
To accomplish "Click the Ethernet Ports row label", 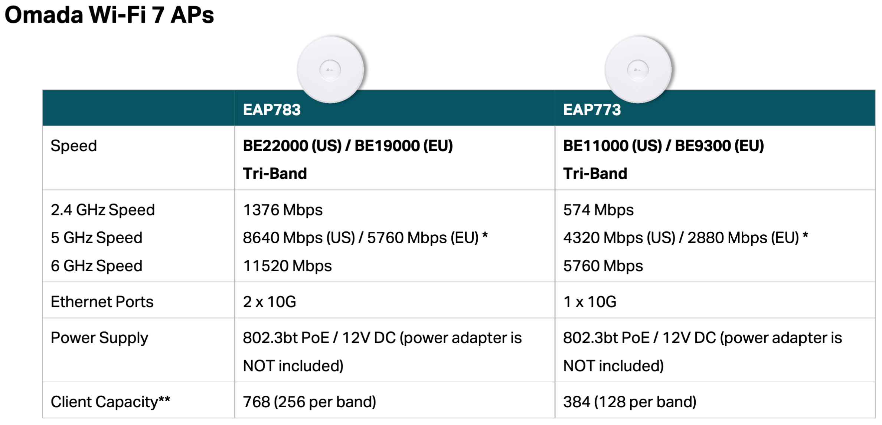I will click(x=102, y=302).
